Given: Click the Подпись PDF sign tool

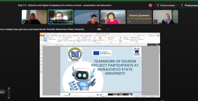Looking at the screenshot, I should (x=120, y=39).
